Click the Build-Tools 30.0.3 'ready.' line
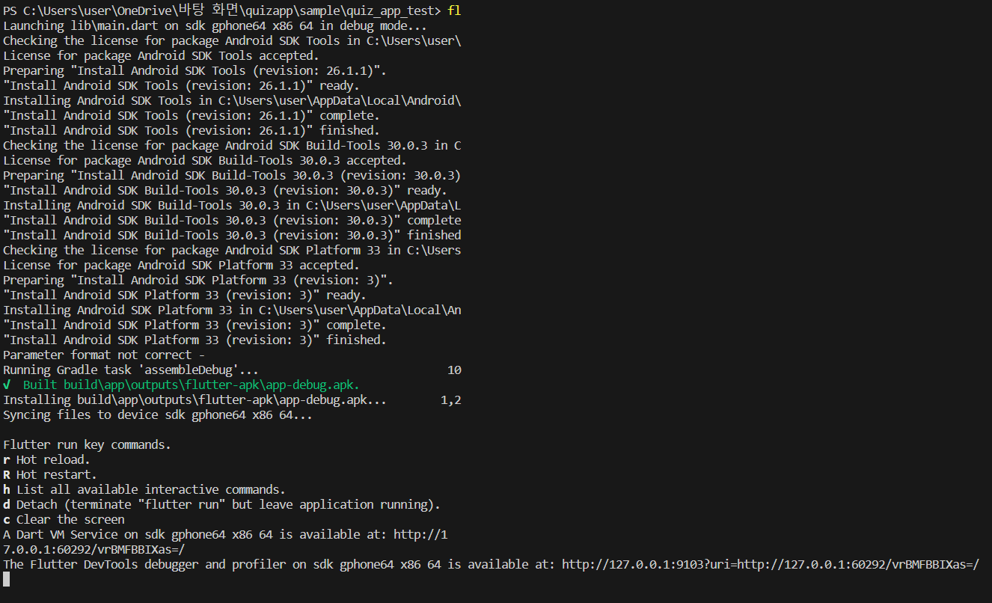This screenshot has width=992, height=603. coord(225,190)
